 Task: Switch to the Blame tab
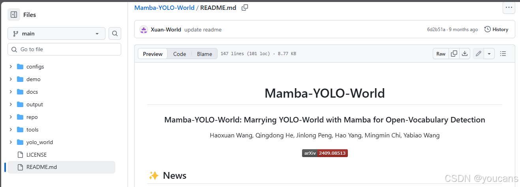[205, 54]
